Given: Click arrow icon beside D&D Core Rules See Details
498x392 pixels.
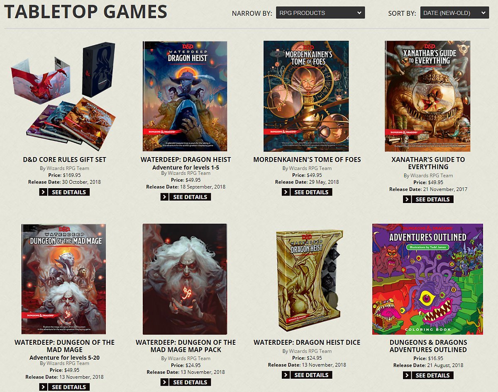Looking at the screenshot, I should pyautogui.click(x=43, y=192).
